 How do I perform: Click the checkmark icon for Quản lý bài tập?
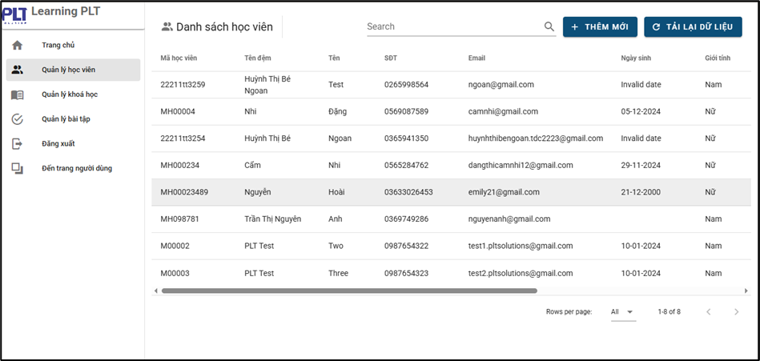[17, 119]
